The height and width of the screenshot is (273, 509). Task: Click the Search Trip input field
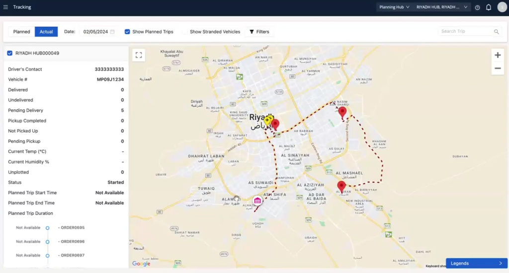pyautogui.click(x=465, y=31)
